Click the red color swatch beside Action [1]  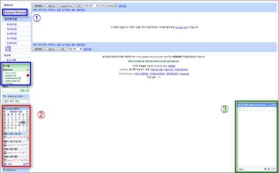(x=27, y=75)
